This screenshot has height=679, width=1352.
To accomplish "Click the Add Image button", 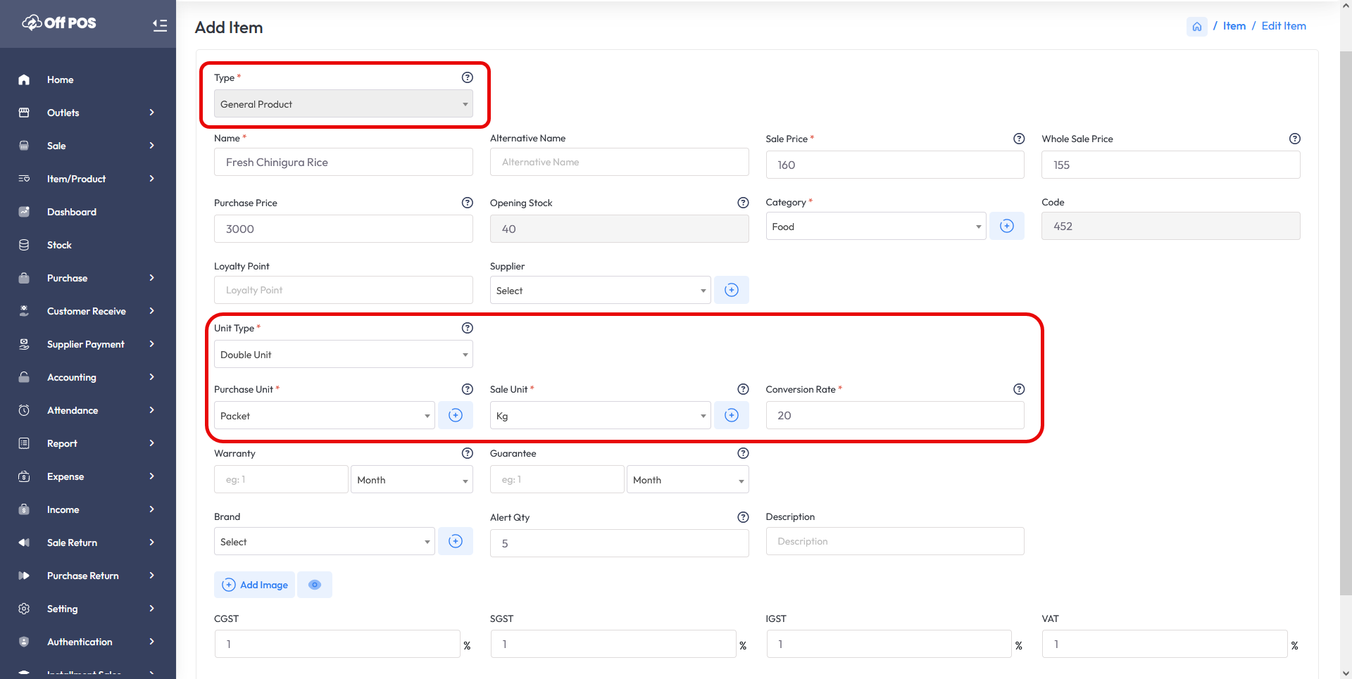I will 255,585.
